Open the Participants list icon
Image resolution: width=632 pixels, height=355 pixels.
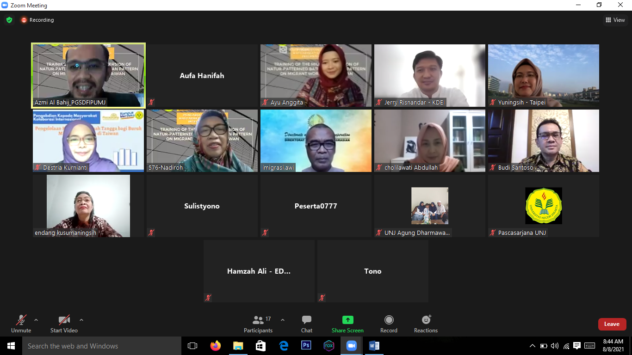258,320
